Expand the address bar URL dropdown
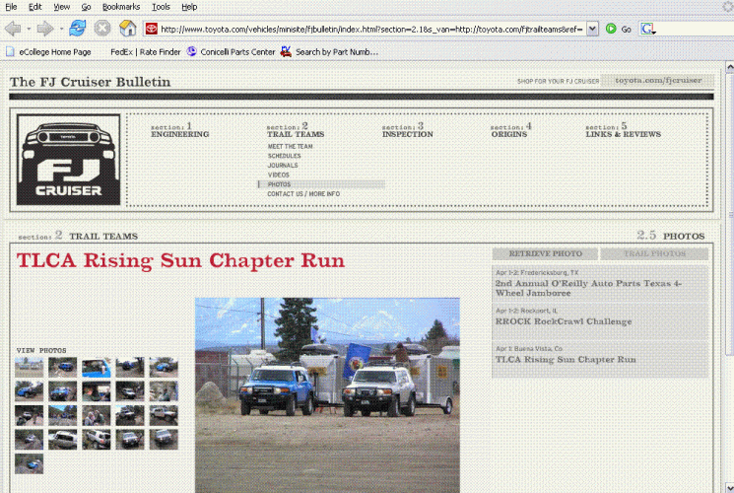This screenshot has width=734, height=493. click(592, 29)
